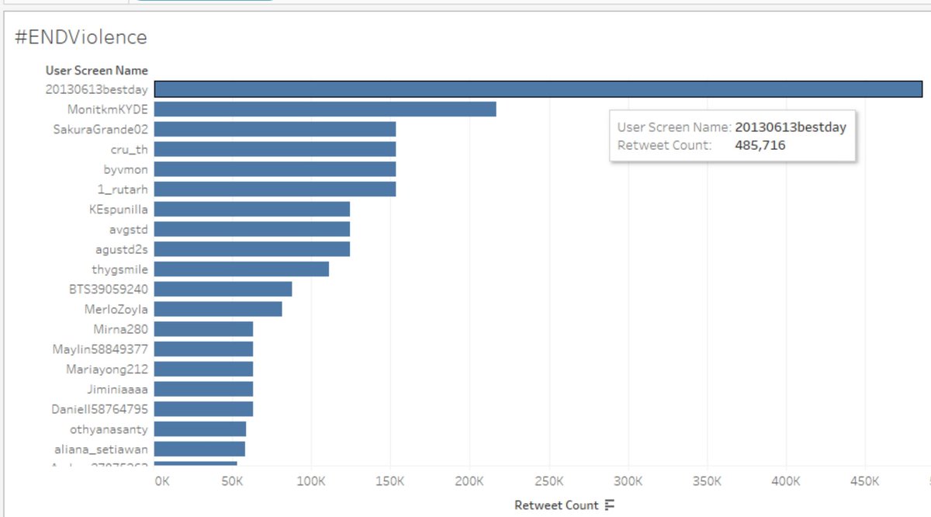
Task: Select the SakuraGrande02 bar
Action: click(275, 129)
